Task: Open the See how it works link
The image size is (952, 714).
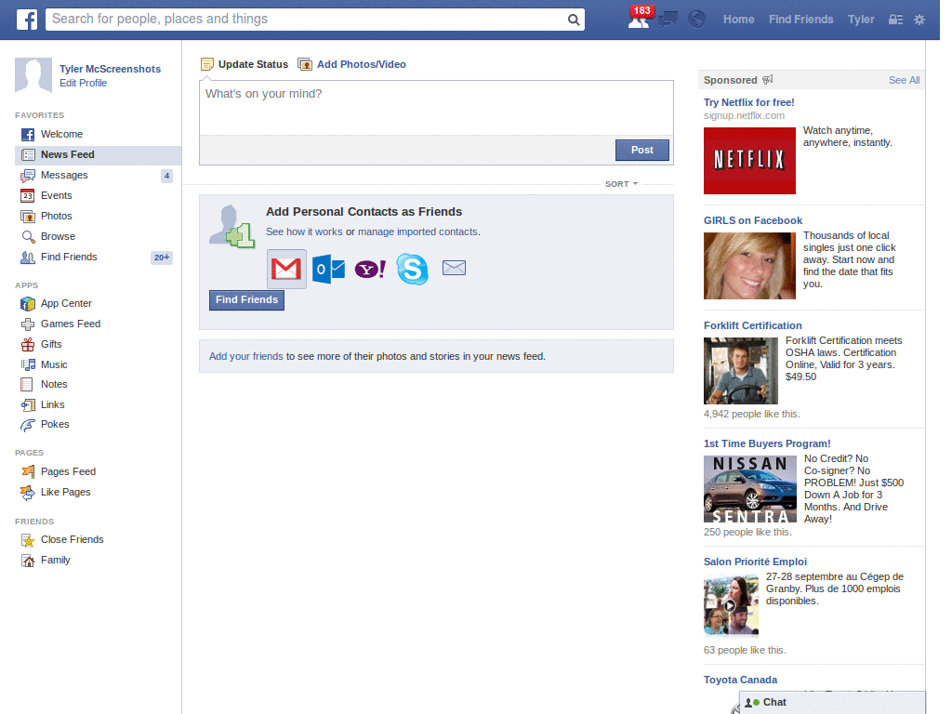Action: click(304, 231)
